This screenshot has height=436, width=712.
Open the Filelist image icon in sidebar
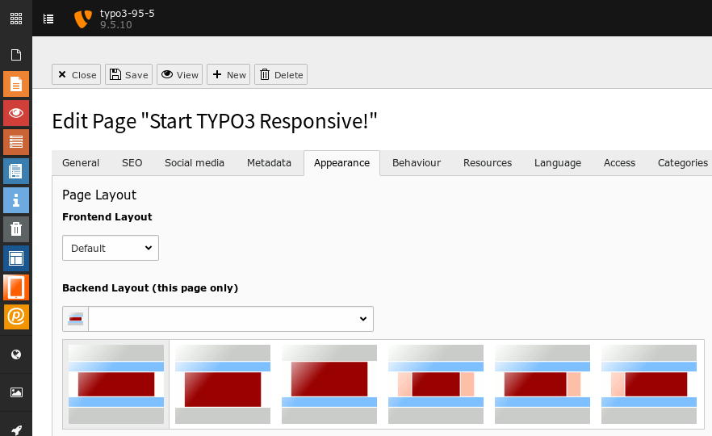coord(15,392)
